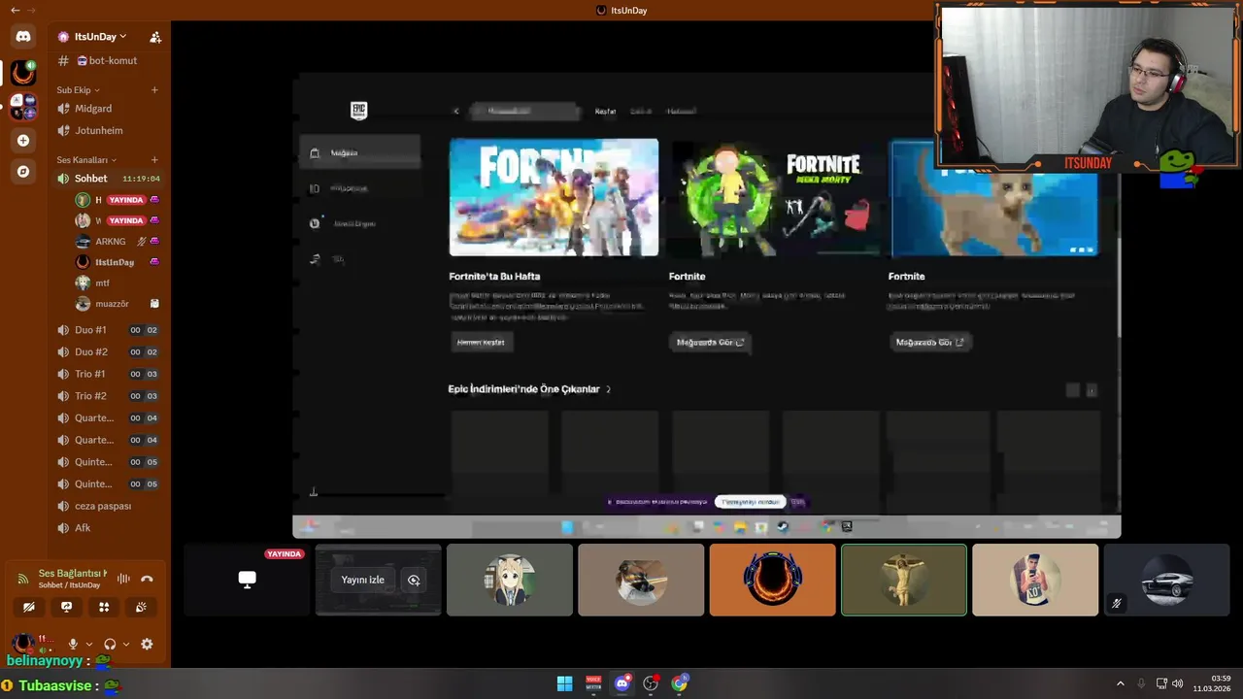The width and height of the screenshot is (1243, 699).
Task: Open the Fortnite'ta Bu Hafta banner image
Action: pyautogui.click(x=554, y=197)
